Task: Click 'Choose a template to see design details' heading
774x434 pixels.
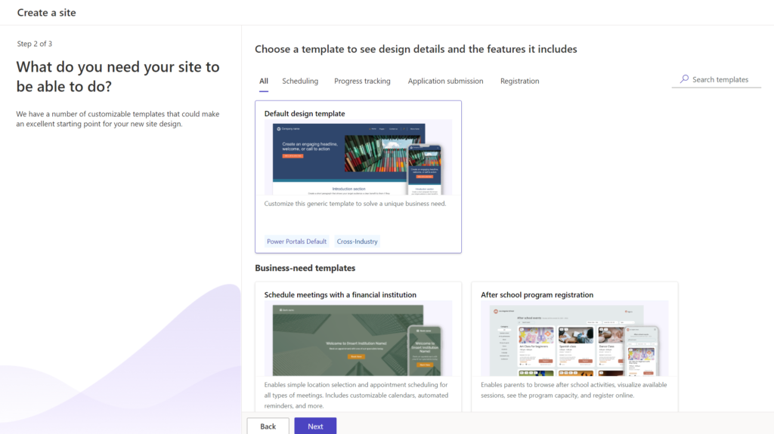Action: 416,49
